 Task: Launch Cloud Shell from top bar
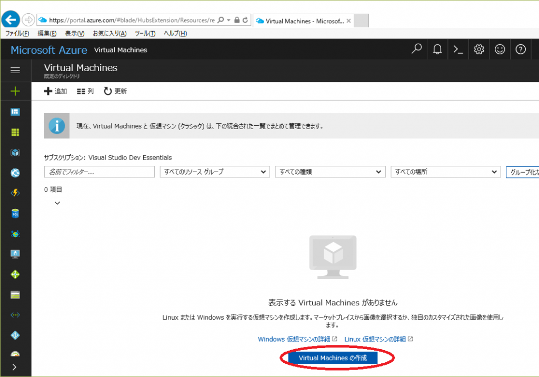pyautogui.click(x=458, y=49)
